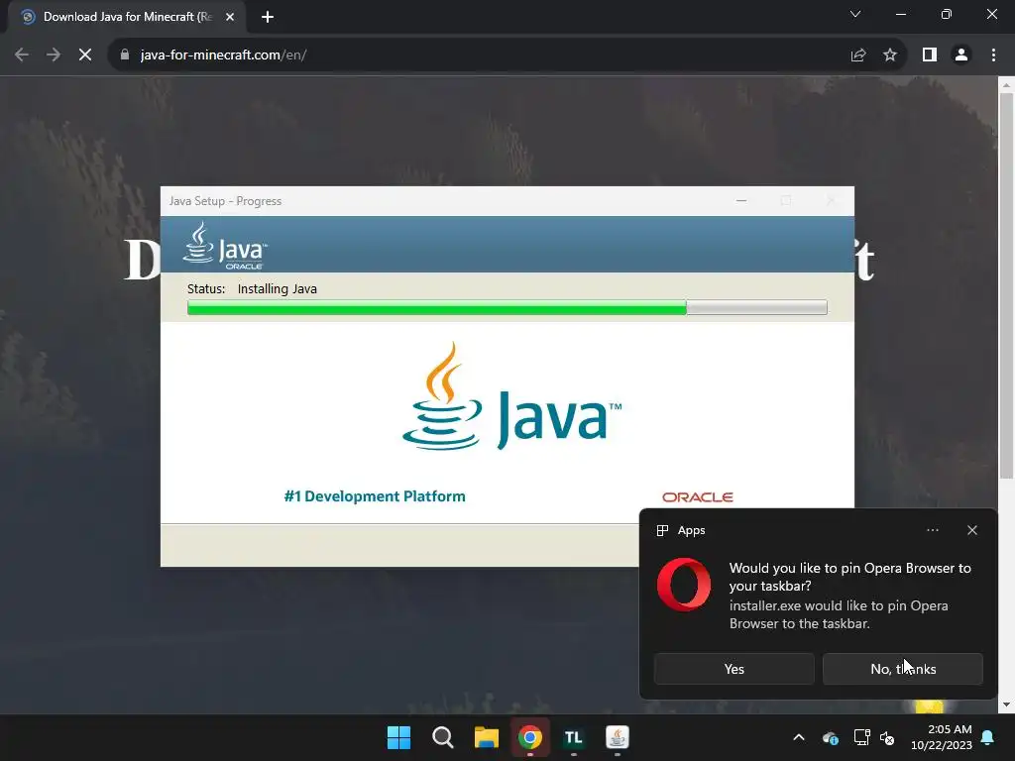Click Chrome's forward navigation arrow
Image resolution: width=1015 pixels, height=761 pixels.
point(54,55)
